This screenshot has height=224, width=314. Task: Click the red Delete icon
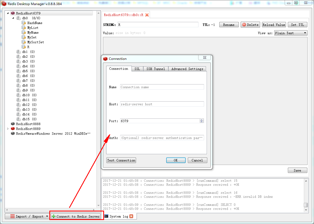click(x=244, y=25)
